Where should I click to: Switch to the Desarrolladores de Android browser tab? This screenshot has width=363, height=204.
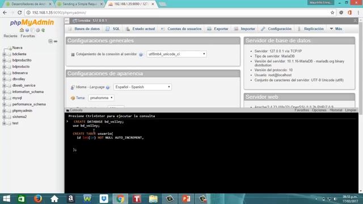click(29, 4)
